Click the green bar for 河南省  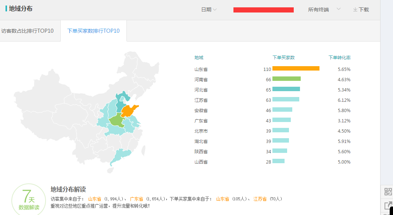286,79
